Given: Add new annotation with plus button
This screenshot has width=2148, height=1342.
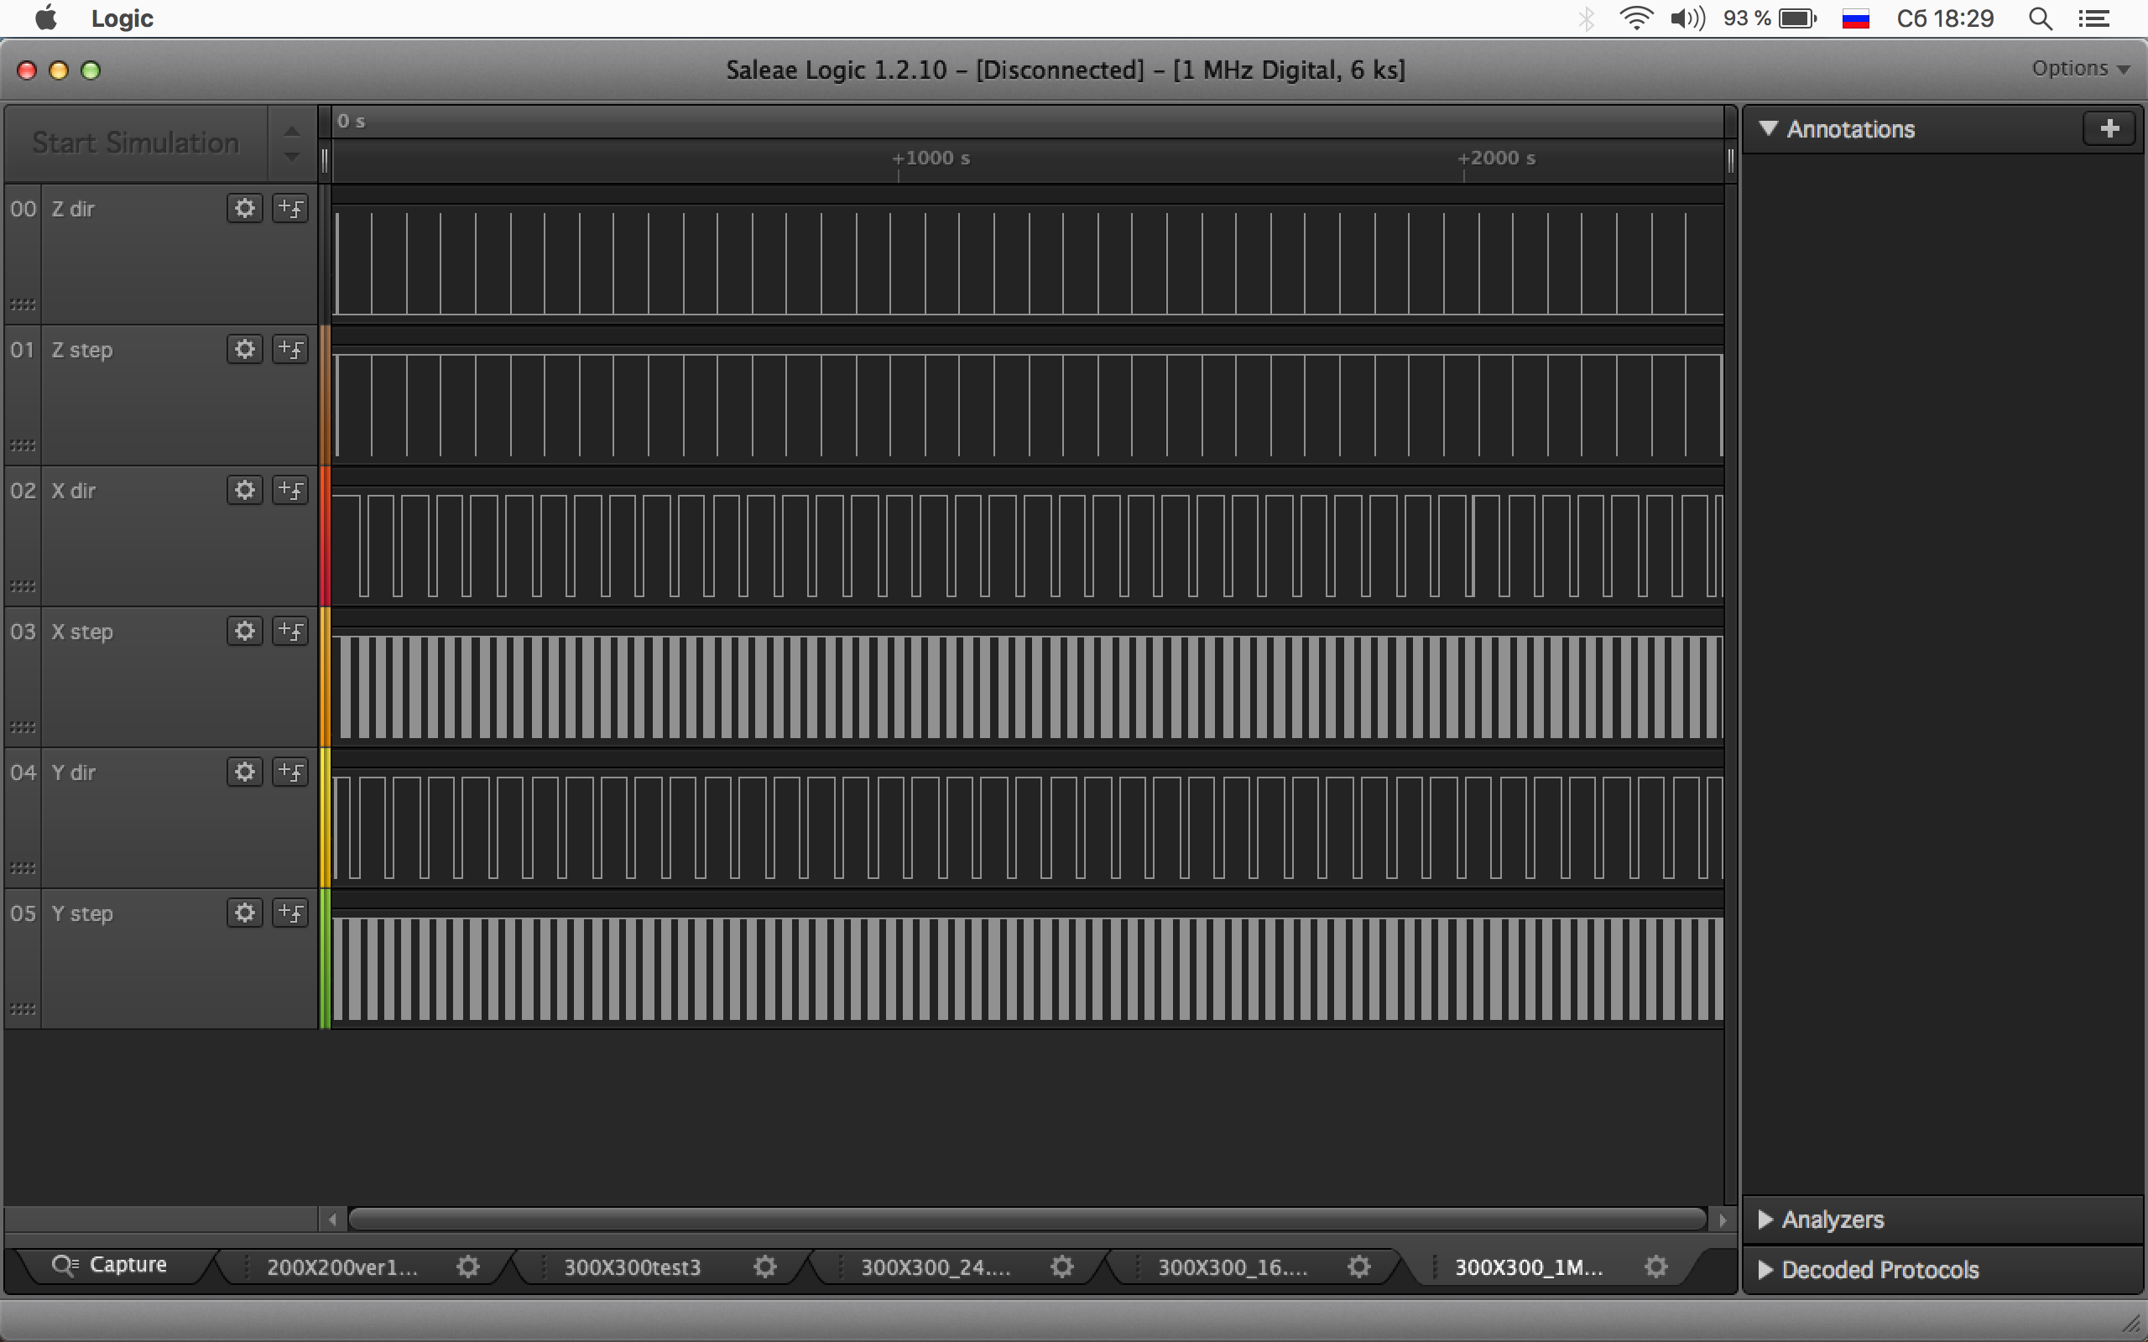Looking at the screenshot, I should coord(2109,128).
